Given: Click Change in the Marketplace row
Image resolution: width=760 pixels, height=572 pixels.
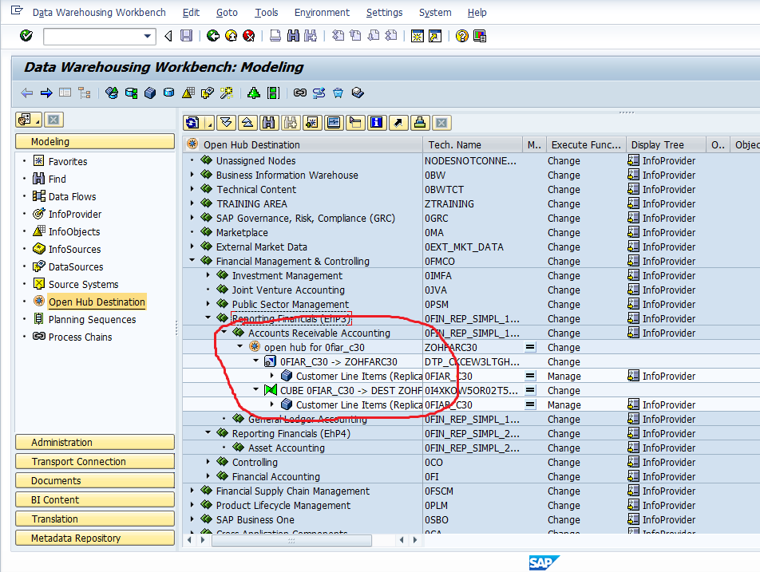Looking at the screenshot, I should (564, 232).
